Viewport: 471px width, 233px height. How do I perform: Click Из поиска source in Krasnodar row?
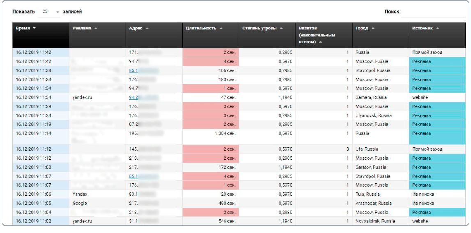point(423,204)
